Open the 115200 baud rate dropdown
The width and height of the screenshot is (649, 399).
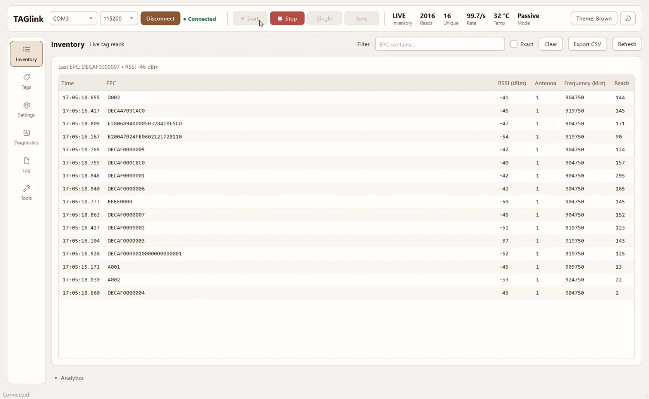[119, 18]
